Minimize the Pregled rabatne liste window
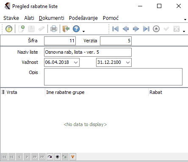This screenshot has width=188, height=162. coord(140,6)
